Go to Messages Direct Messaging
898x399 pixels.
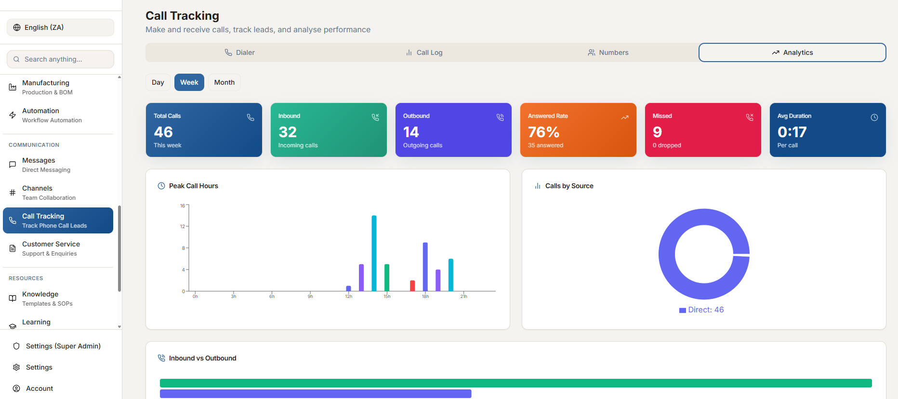[x=58, y=165]
